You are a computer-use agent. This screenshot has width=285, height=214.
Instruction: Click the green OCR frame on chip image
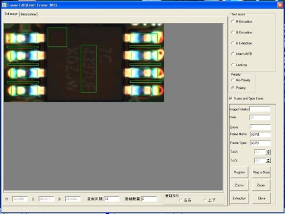(x=88, y=69)
